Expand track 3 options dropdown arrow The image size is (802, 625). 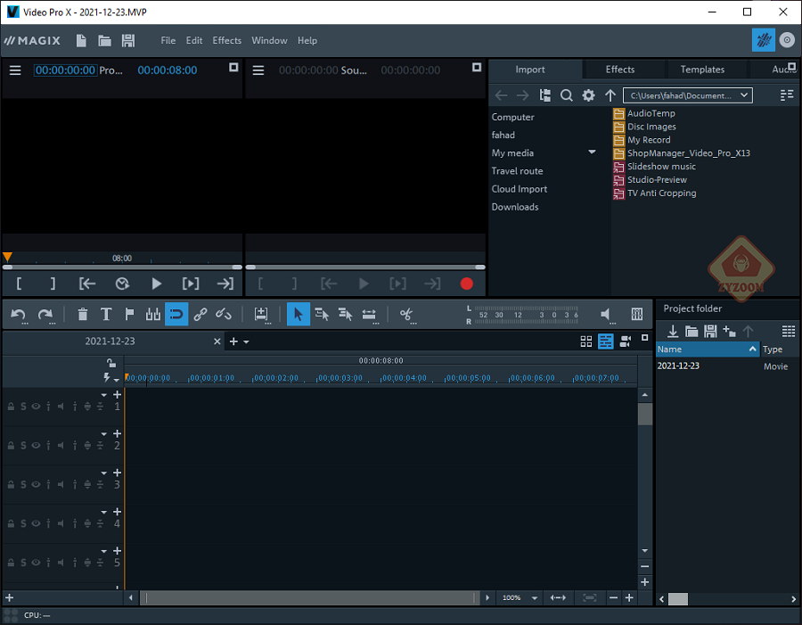[104, 473]
